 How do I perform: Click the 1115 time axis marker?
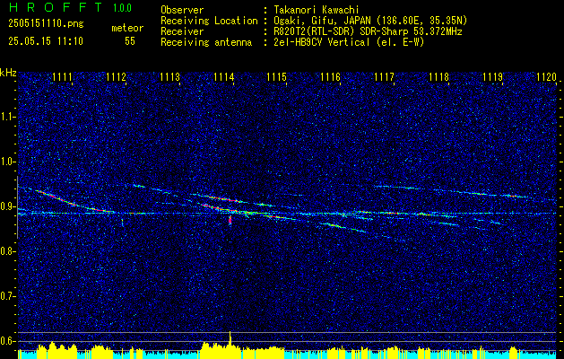pyautogui.click(x=276, y=77)
